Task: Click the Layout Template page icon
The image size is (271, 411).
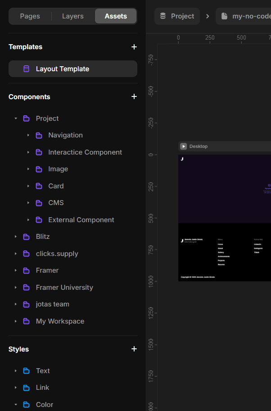Action: tap(27, 69)
